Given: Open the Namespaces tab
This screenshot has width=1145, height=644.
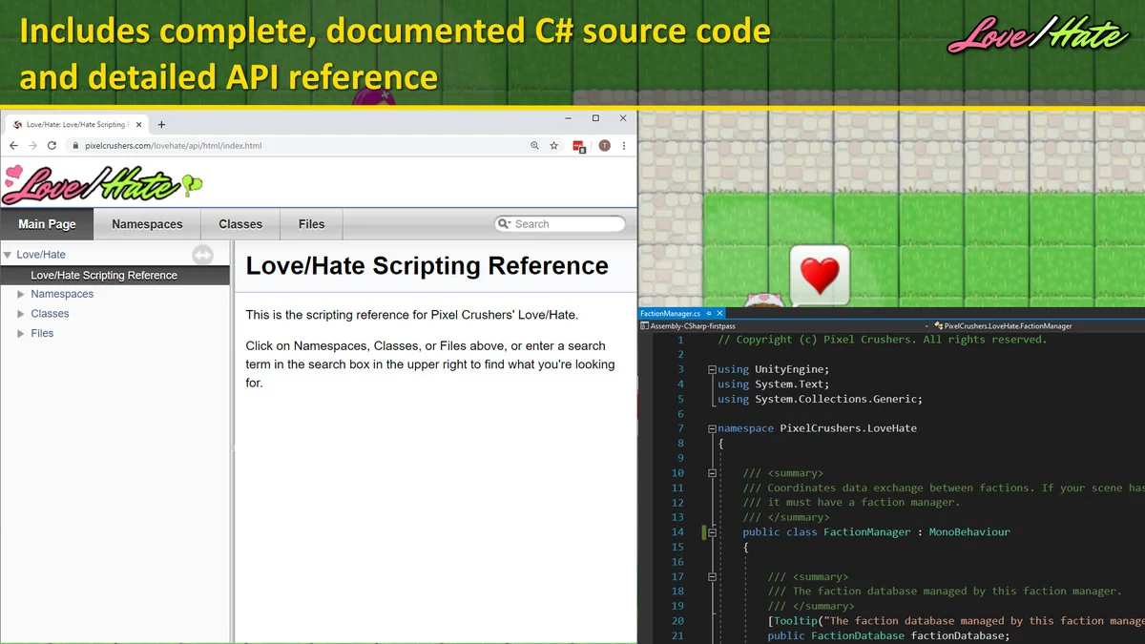Looking at the screenshot, I should tap(147, 224).
